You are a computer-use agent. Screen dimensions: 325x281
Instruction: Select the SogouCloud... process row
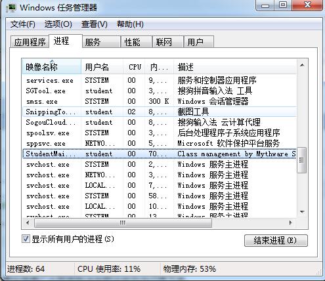(x=160, y=122)
